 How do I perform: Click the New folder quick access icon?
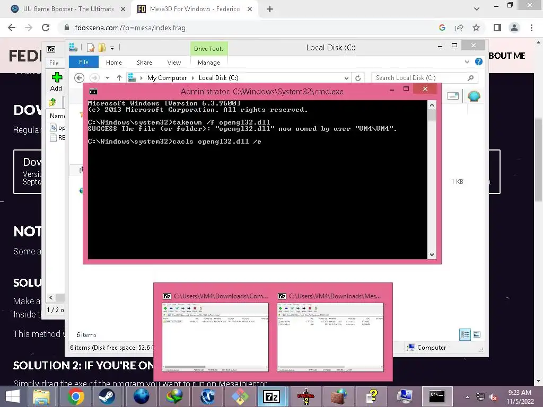(102, 48)
